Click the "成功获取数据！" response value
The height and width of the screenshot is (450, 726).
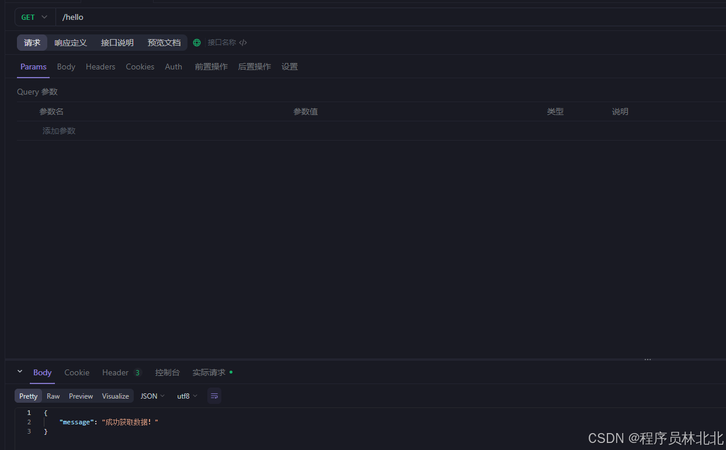[x=130, y=422]
